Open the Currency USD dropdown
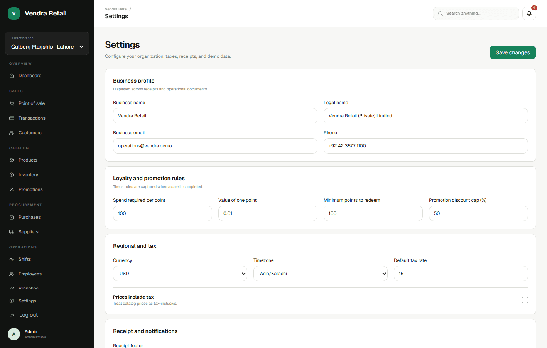The image size is (547, 348). click(180, 274)
